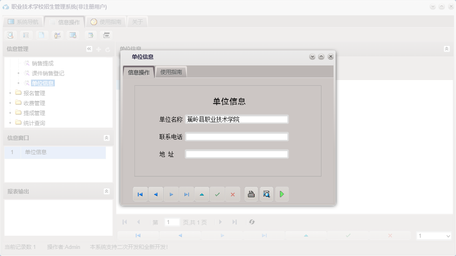Click the green execute arrow in the dialog
Screen dimensions: 456x256
click(282, 194)
